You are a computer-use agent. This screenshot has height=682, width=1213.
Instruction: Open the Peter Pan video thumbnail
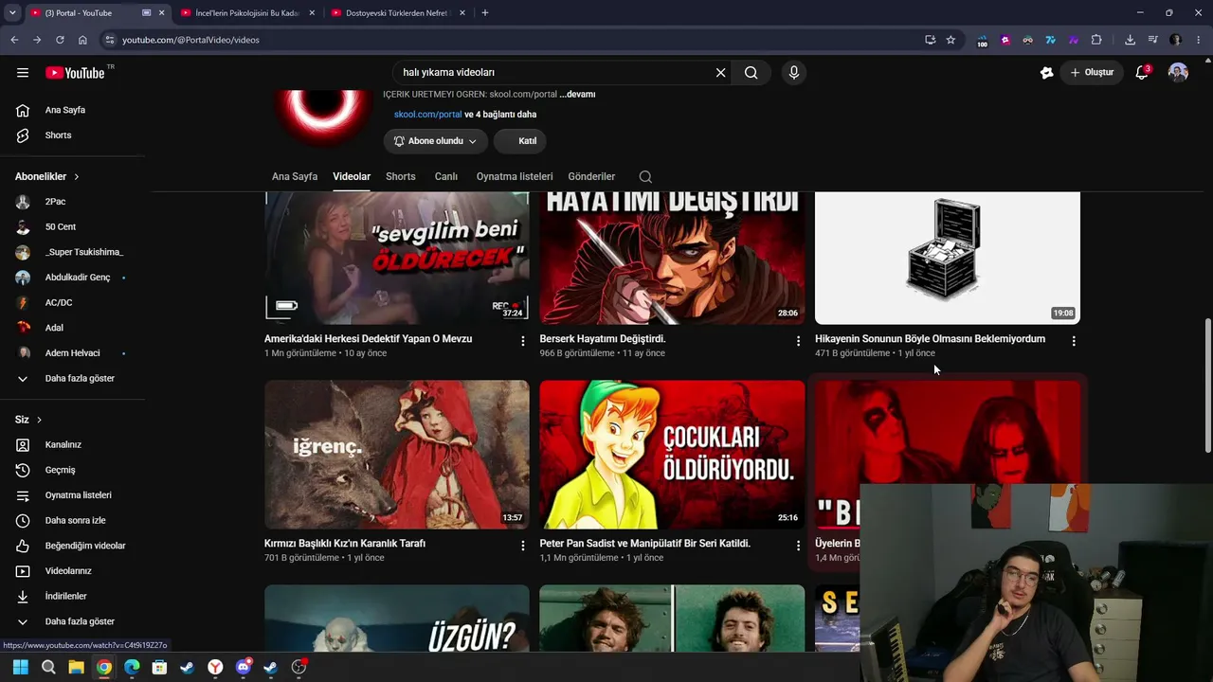coord(672,455)
